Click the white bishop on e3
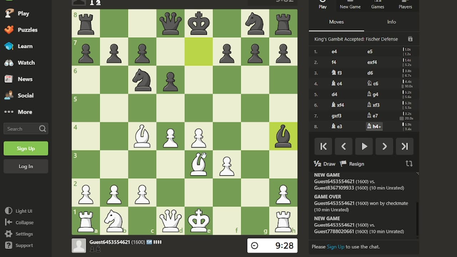The width and height of the screenshot is (457, 257). pyautogui.click(x=199, y=164)
